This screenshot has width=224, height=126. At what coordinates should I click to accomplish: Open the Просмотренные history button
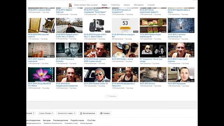click(x=87, y=113)
